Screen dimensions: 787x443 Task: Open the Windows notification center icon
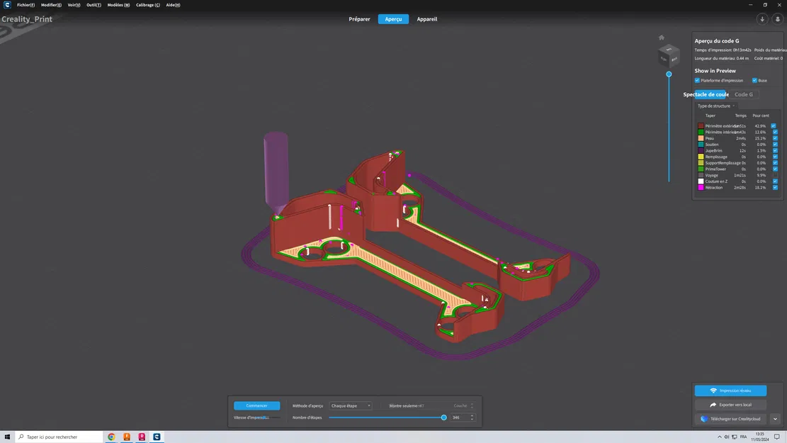pyautogui.click(x=777, y=437)
